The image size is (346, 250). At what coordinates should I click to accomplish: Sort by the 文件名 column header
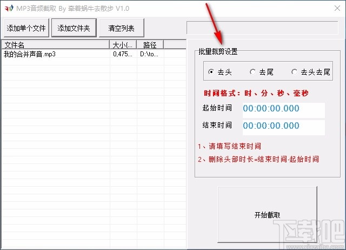(x=56, y=45)
